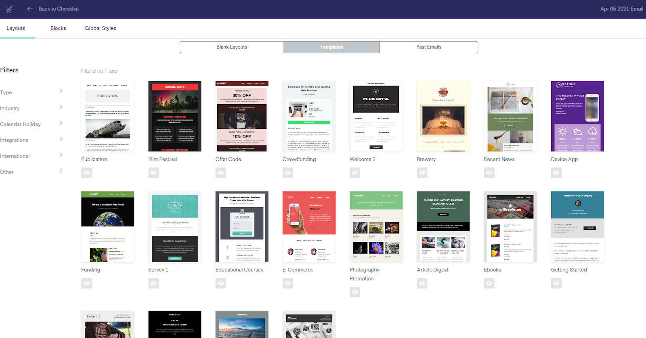Preview the Film Festival template via eye icon
This screenshot has width=646, height=338.
coord(153,173)
